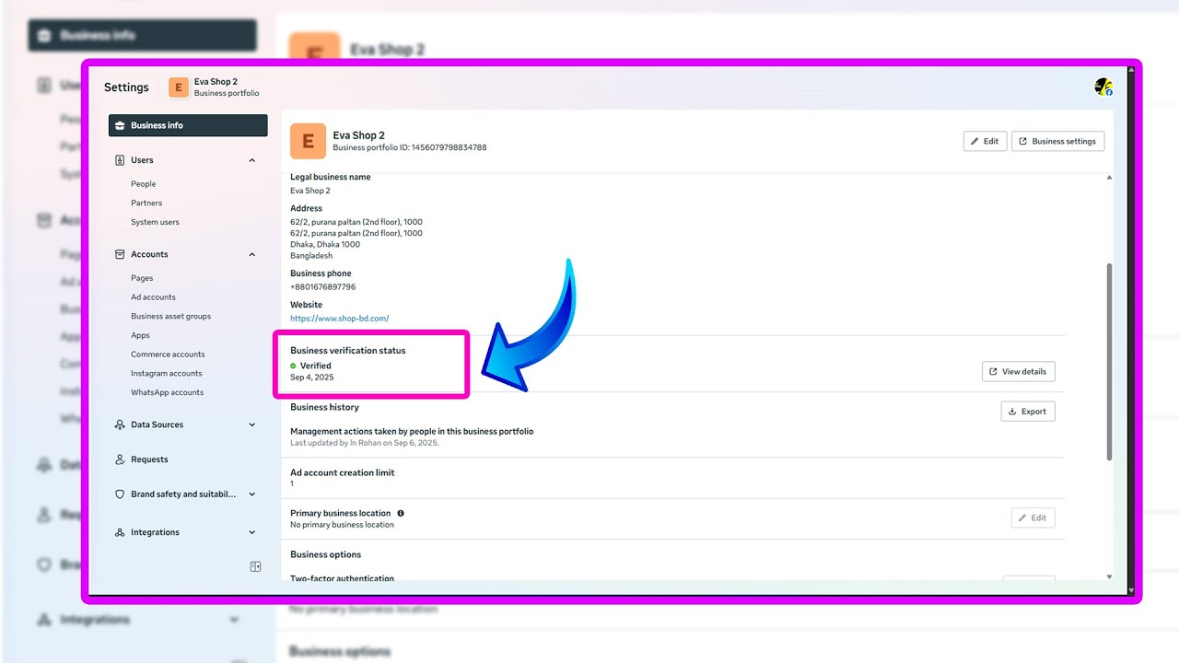1179x663 pixels.
Task: Click the Business options heading
Action: [325, 554]
